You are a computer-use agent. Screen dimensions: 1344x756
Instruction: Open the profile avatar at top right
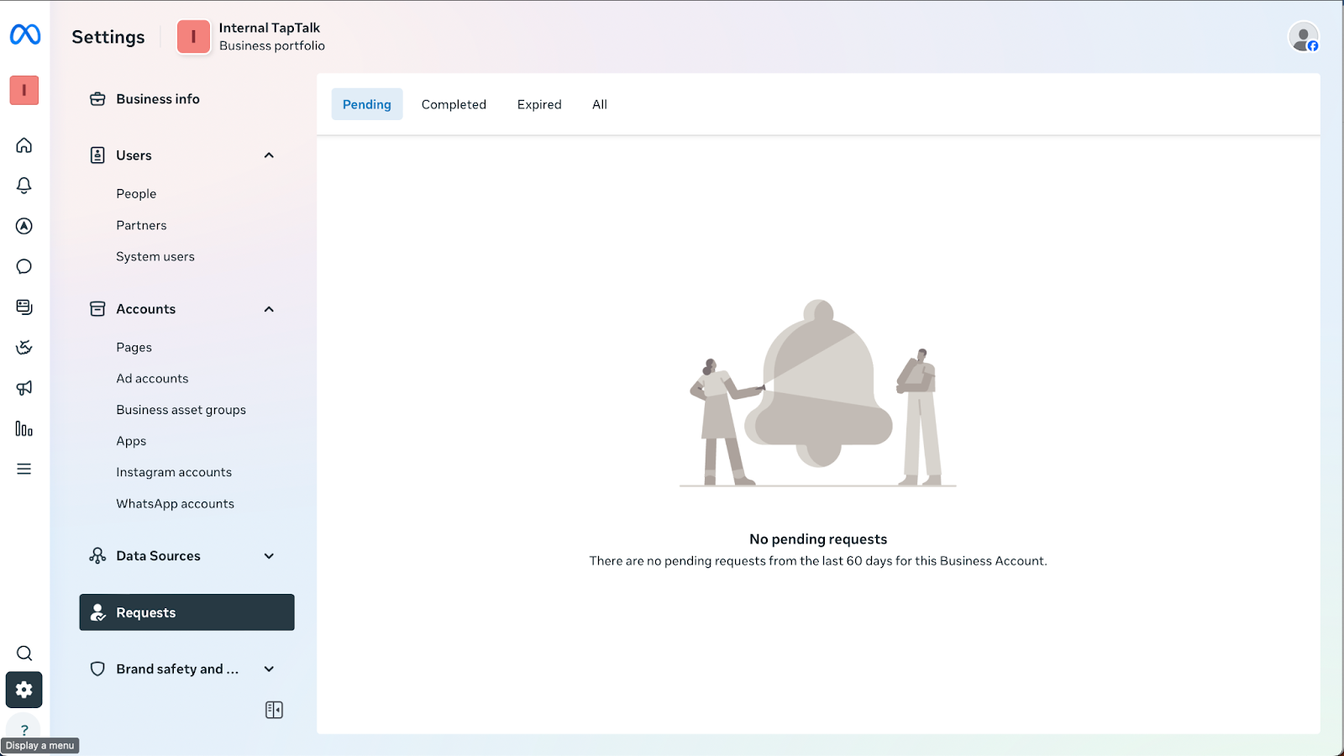tap(1304, 37)
